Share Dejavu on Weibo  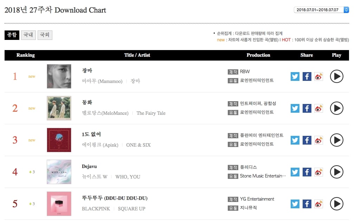point(318,172)
